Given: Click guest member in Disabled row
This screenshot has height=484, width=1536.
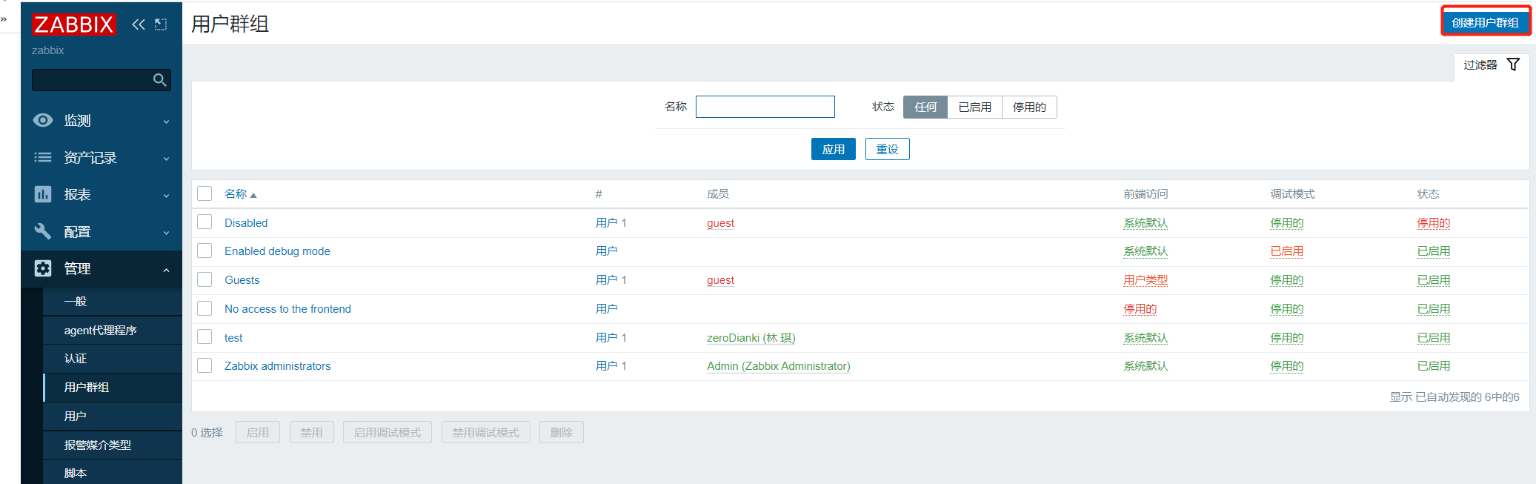Looking at the screenshot, I should (x=720, y=223).
